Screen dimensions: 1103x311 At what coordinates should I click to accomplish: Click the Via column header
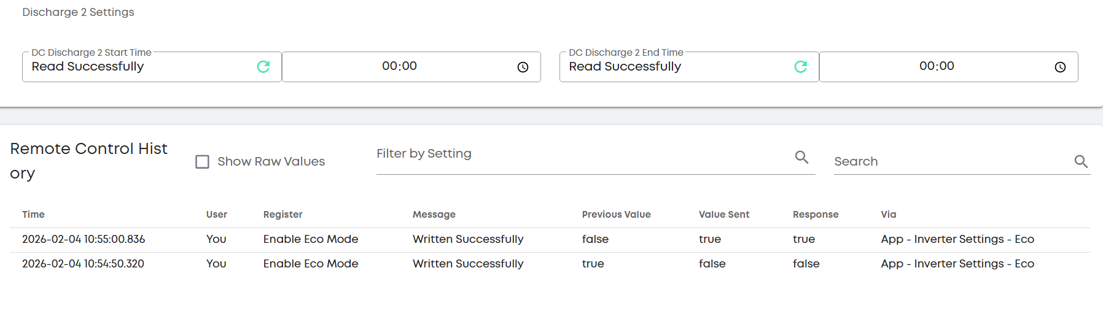[888, 215]
